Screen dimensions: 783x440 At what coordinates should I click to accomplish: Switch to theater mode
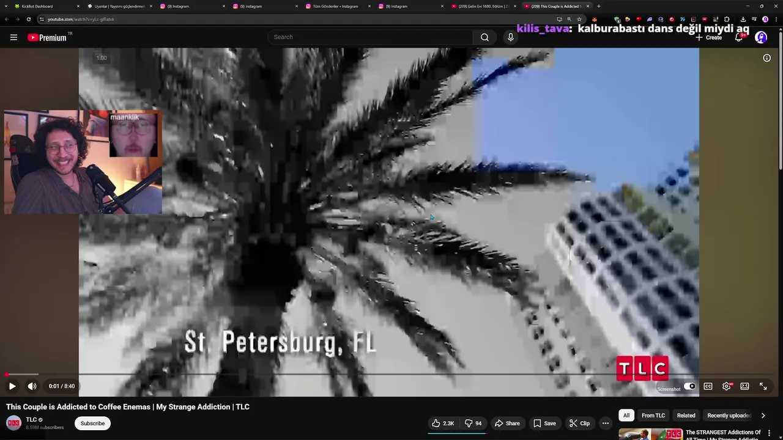[x=744, y=386]
